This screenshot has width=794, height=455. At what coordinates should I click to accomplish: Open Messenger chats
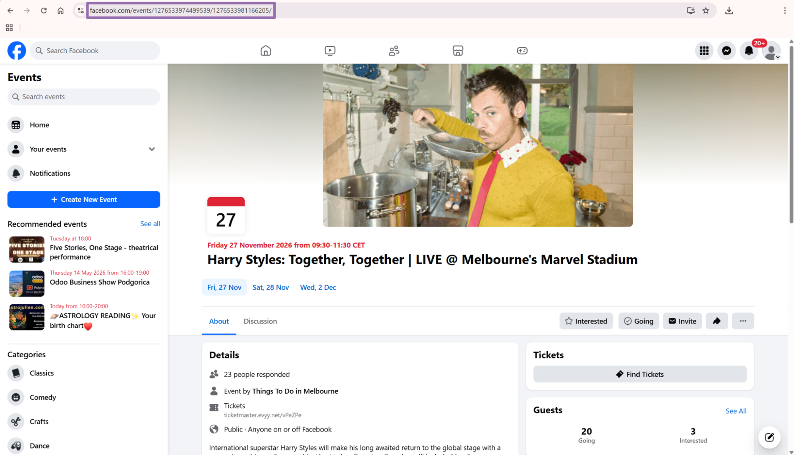[726, 51]
